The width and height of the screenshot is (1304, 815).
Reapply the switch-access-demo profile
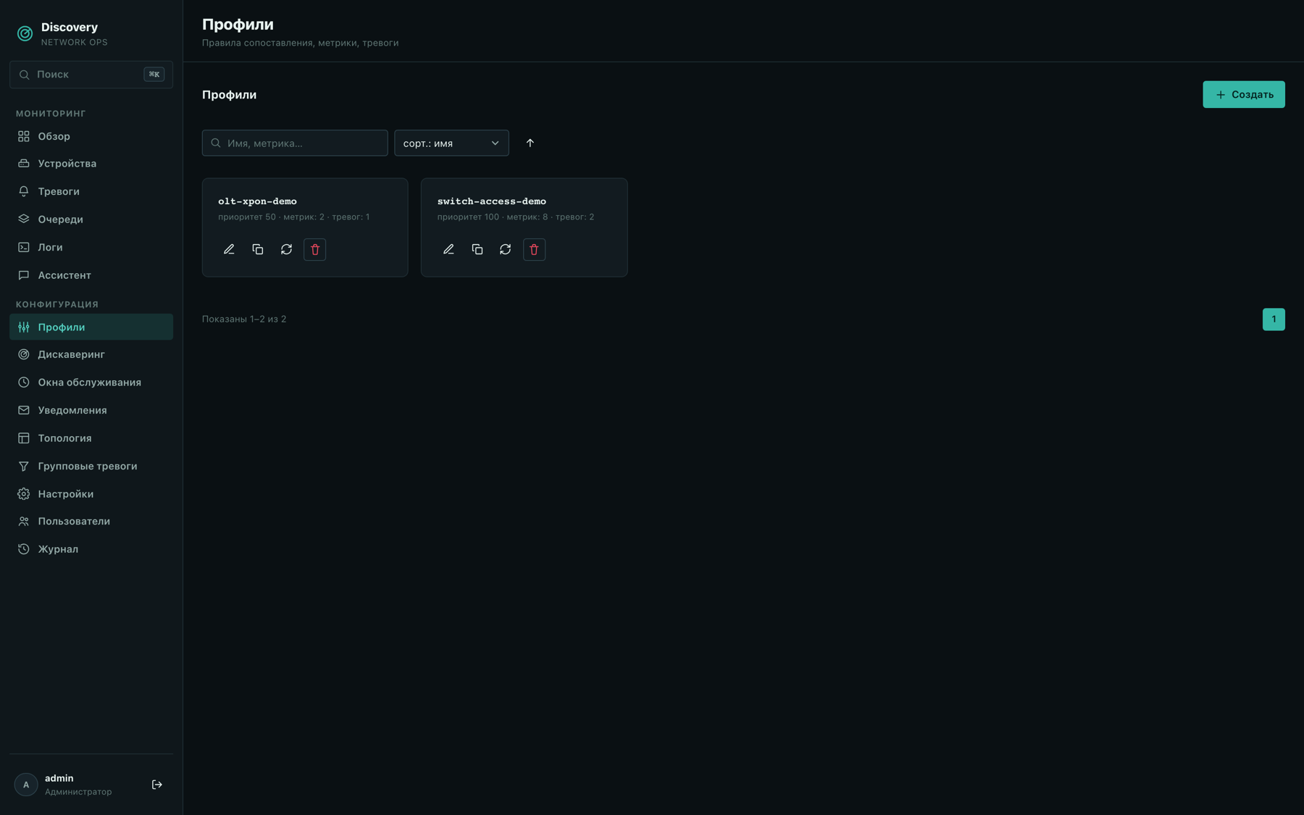(x=505, y=249)
